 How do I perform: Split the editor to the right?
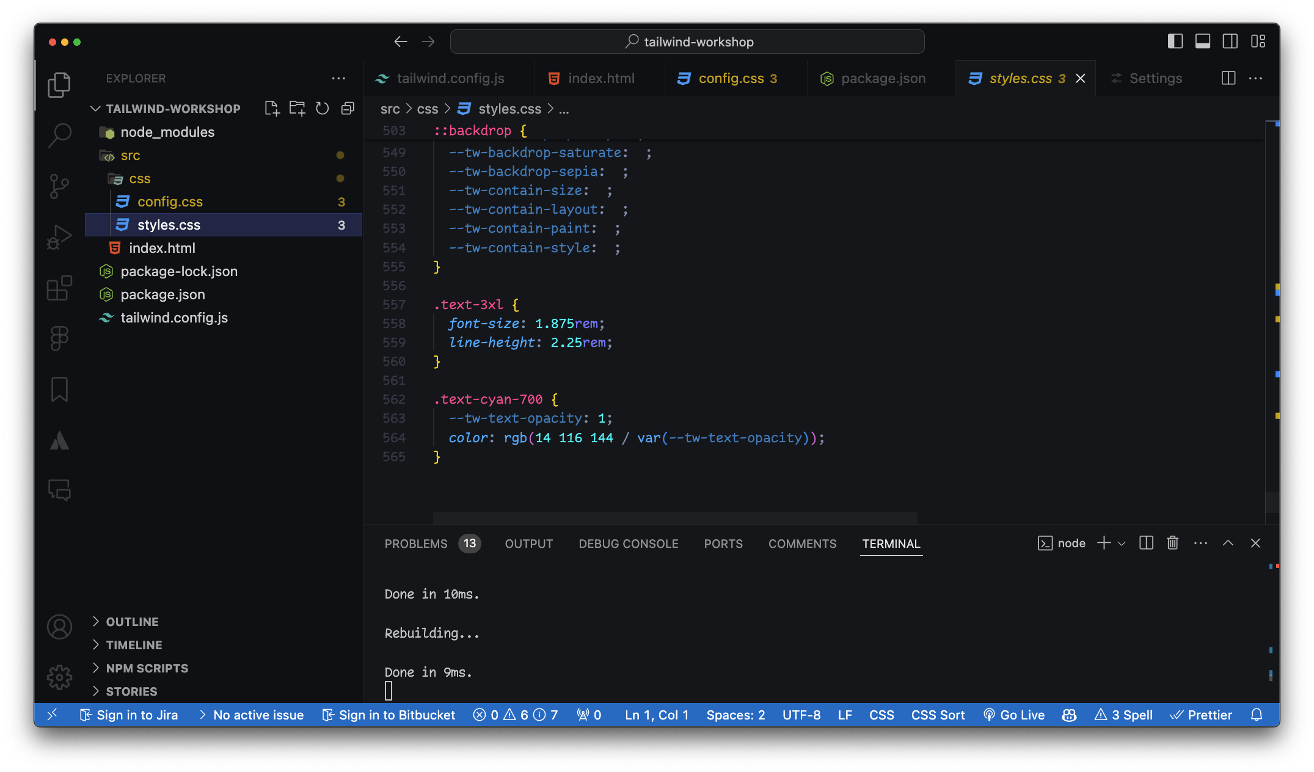[x=1228, y=78]
